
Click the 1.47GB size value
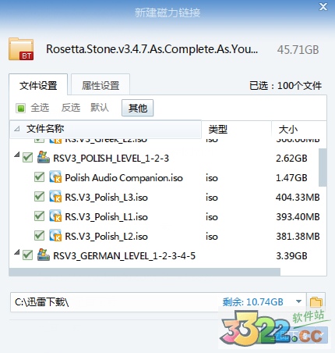coord(291,178)
